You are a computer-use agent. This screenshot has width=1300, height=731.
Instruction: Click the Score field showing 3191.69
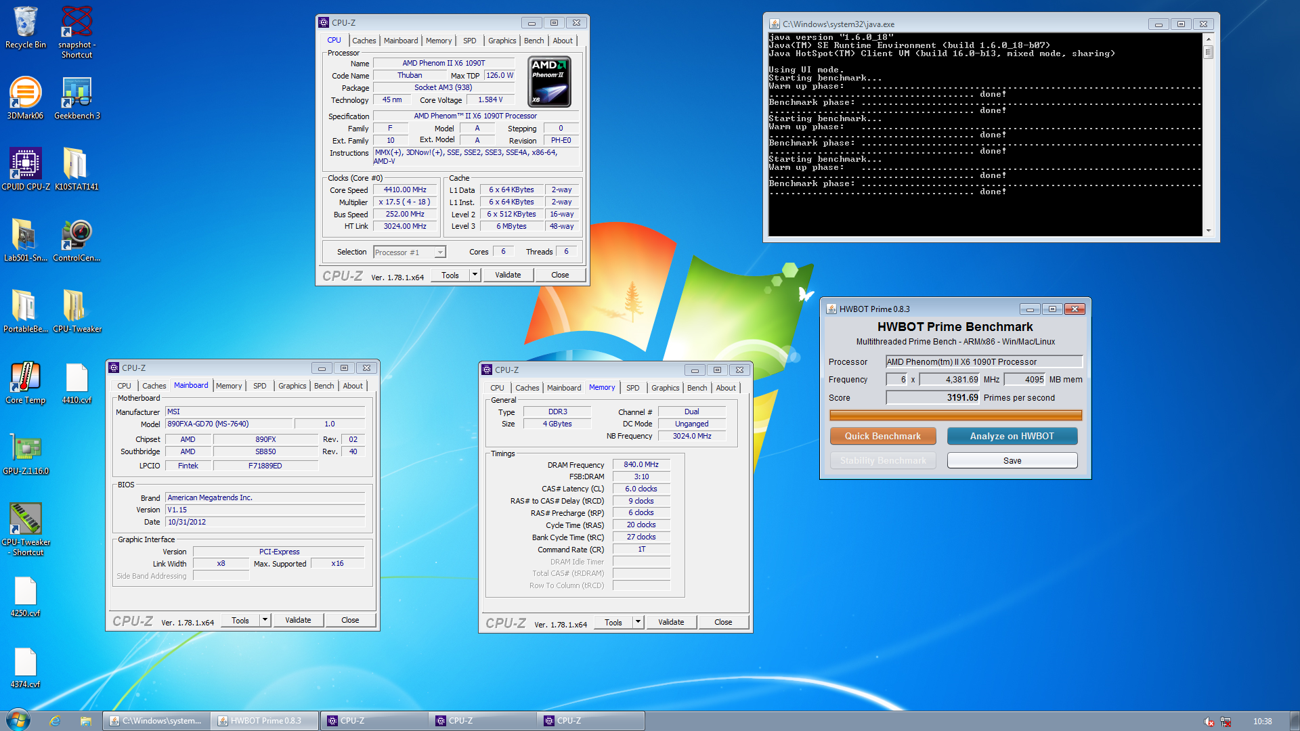[933, 398]
